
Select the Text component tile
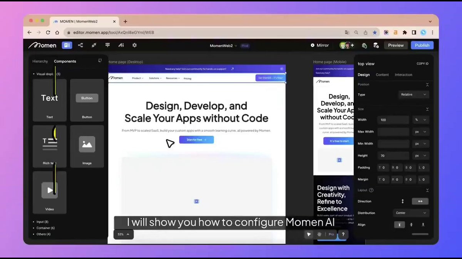50,100
